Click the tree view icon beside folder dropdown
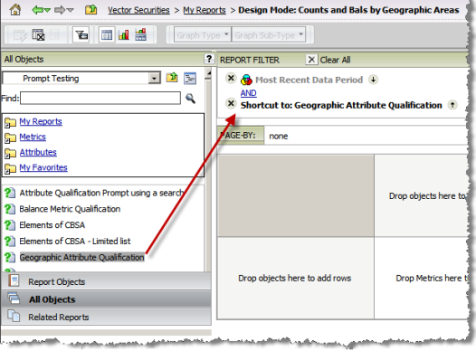Viewport: 476px width, 351px height. pyautogui.click(x=190, y=79)
